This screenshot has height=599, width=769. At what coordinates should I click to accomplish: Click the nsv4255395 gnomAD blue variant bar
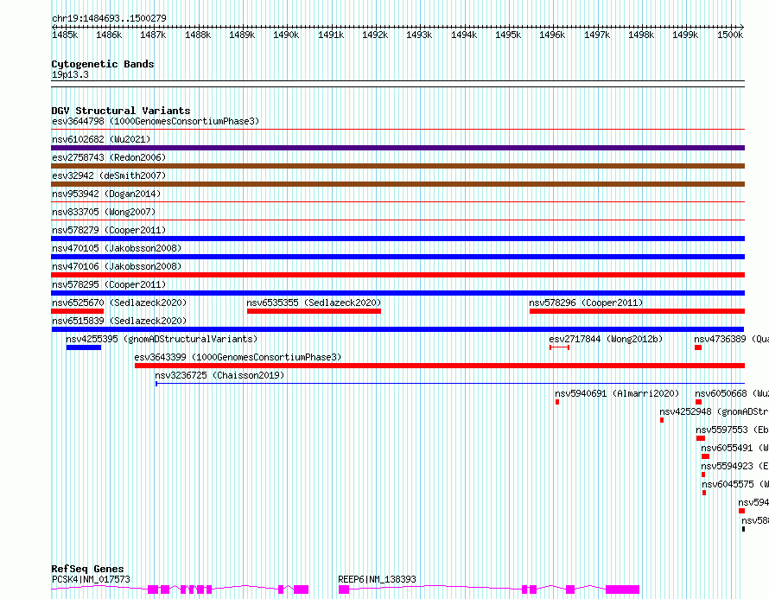click(x=84, y=347)
